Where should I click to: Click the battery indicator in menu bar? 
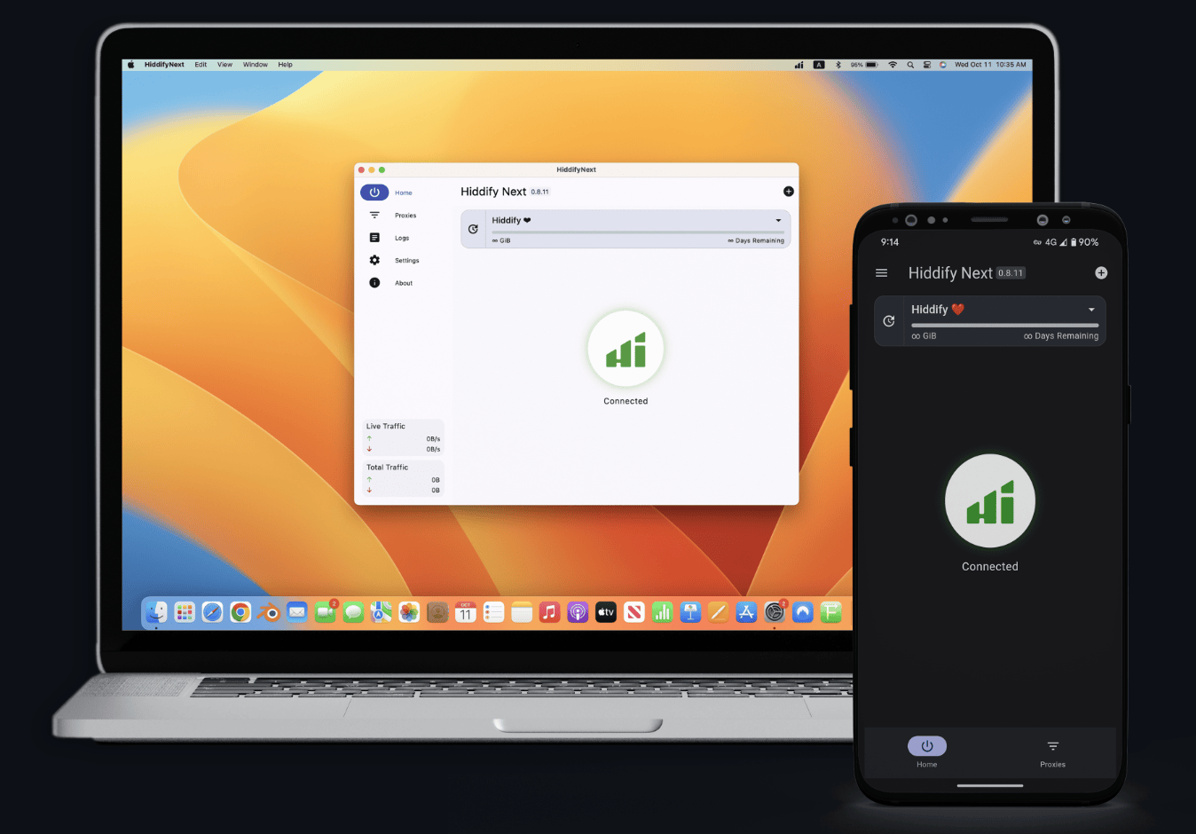865,65
